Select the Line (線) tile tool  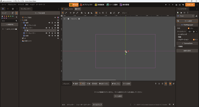coord(89,84)
